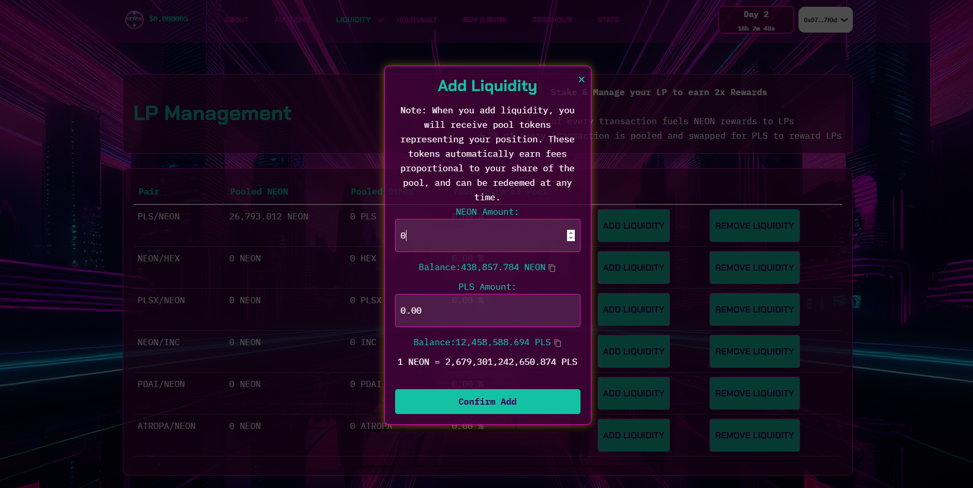This screenshot has width=973, height=488.
Task: Navigate to the Stats page
Action: click(607, 20)
